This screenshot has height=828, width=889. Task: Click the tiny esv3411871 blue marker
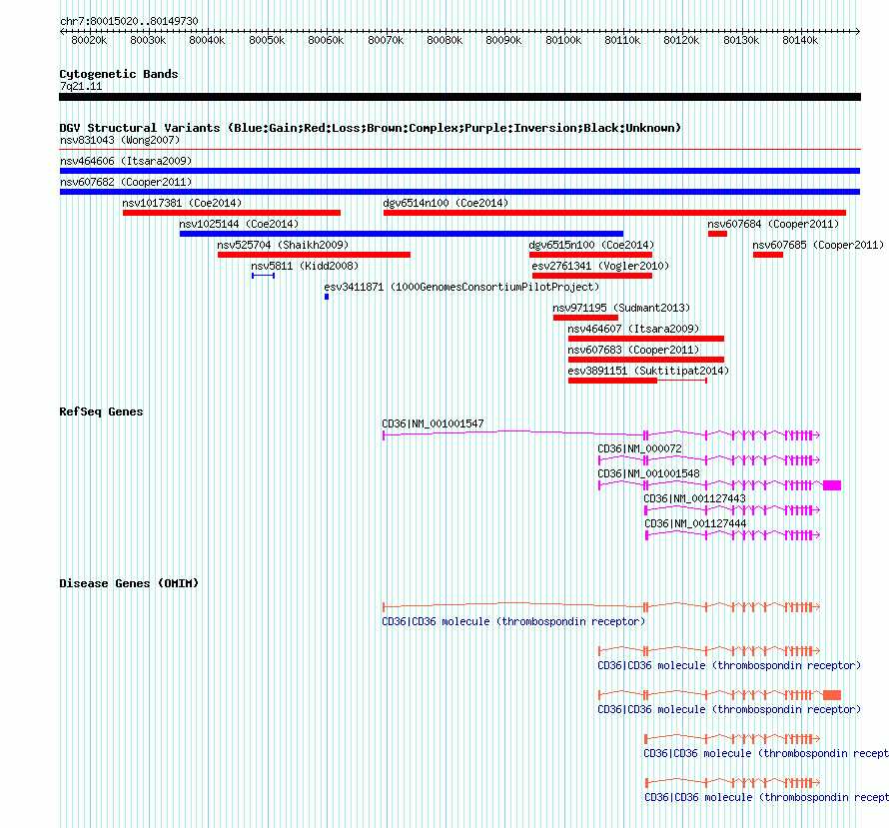(327, 297)
